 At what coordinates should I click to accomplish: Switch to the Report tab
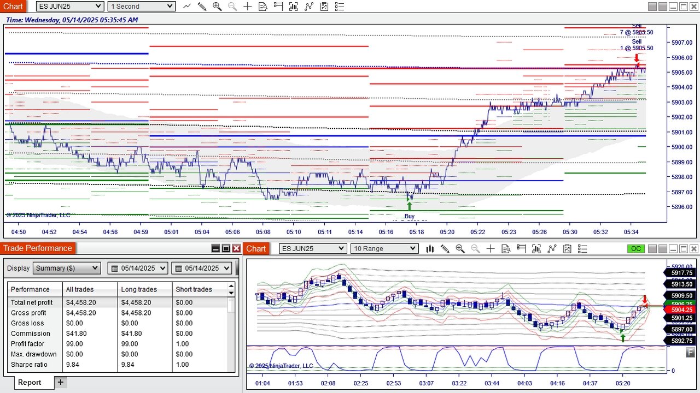pyautogui.click(x=30, y=382)
